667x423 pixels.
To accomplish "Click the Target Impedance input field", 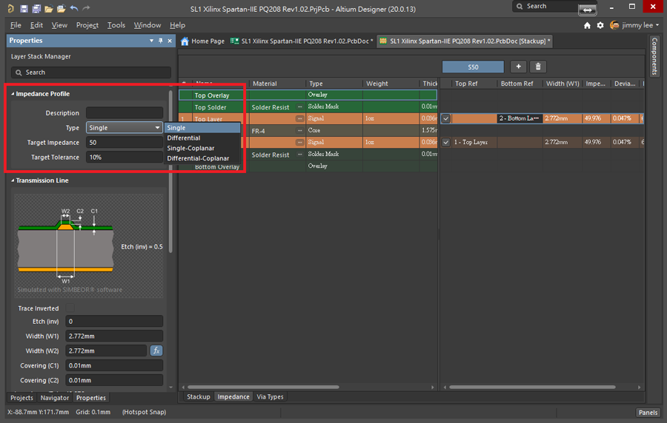I will (x=125, y=143).
